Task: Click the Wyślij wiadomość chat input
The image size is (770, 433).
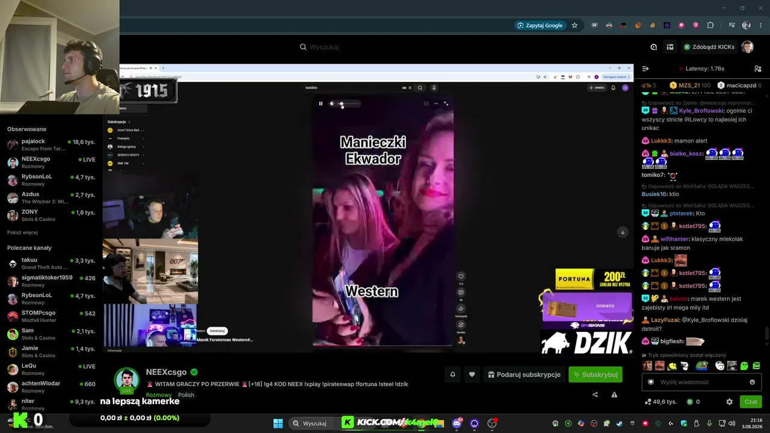Action: [x=701, y=382]
